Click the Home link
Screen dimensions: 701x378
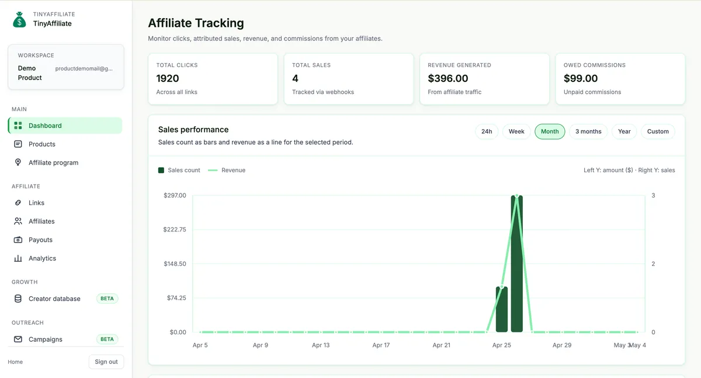tap(15, 362)
